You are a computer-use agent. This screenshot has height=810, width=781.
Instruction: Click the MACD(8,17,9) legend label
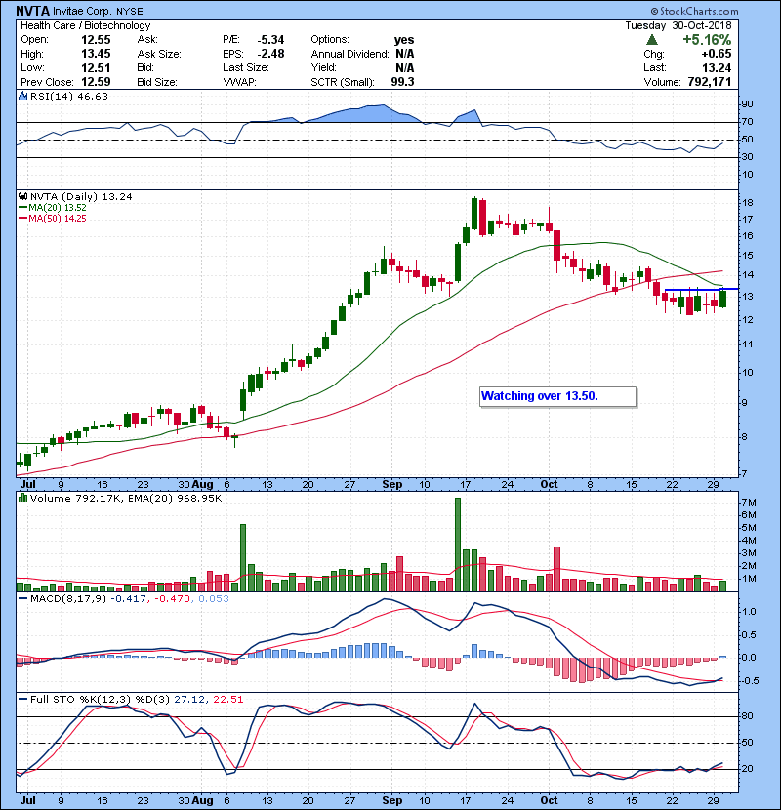pyautogui.click(x=68, y=599)
